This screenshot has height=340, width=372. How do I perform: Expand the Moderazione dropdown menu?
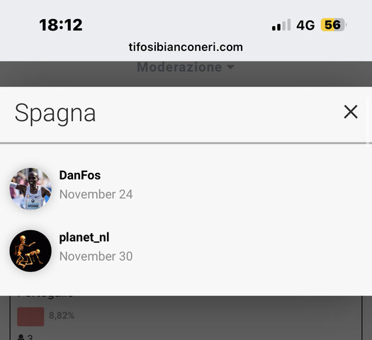tap(186, 67)
